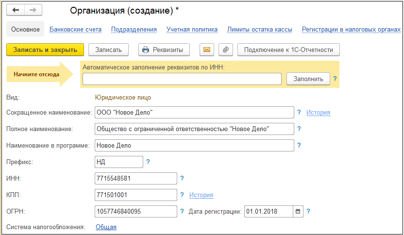Show help for the ИНН field
The height and width of the screenshot is (235, 404).
coord(182,178)
